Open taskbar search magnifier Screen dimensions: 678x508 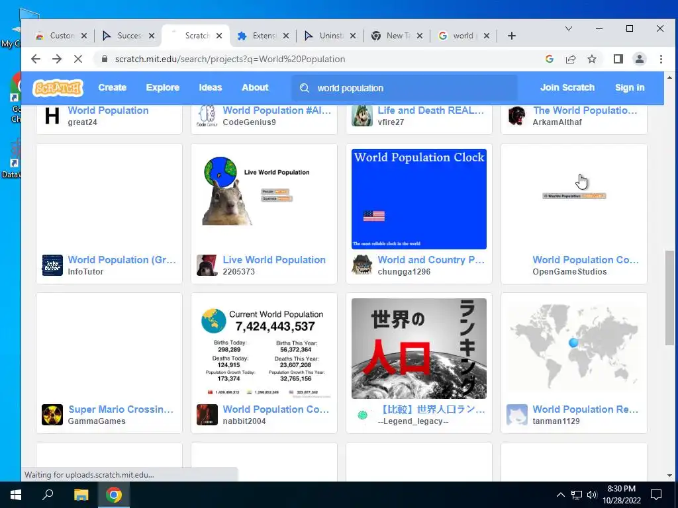48,495
